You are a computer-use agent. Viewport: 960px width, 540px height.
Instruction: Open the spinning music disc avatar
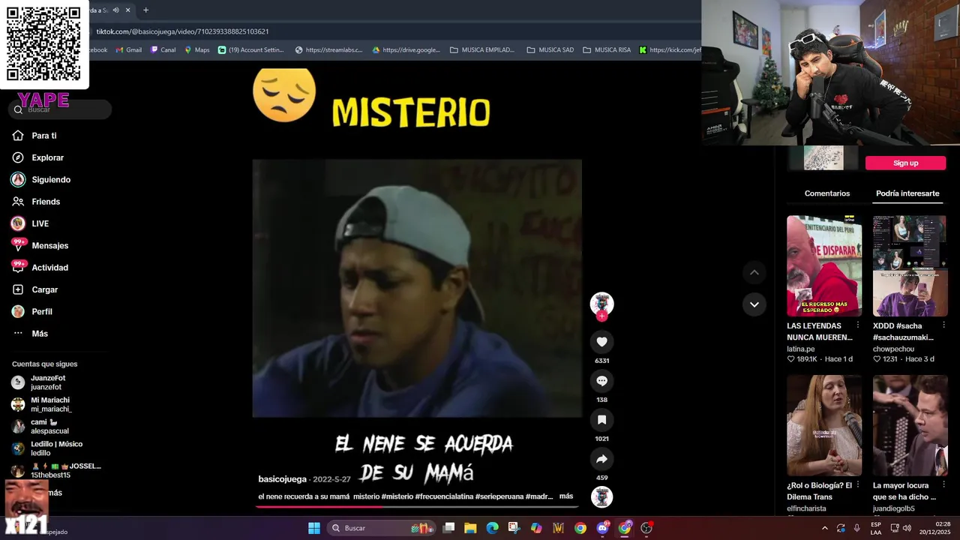coord(601,497)
